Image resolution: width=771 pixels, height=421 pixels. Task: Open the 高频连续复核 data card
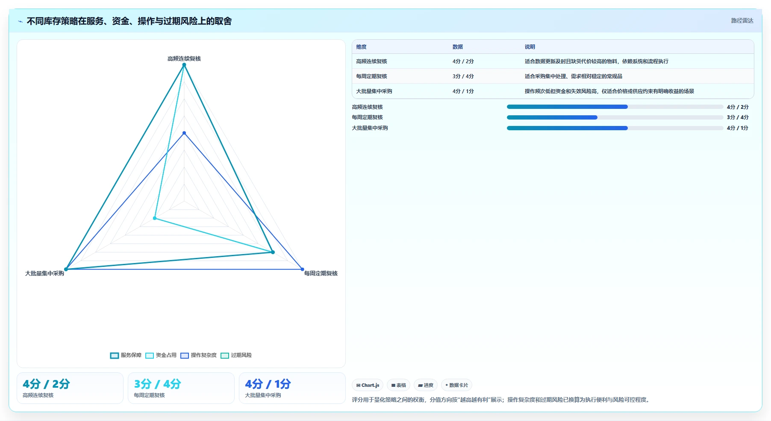70,388
